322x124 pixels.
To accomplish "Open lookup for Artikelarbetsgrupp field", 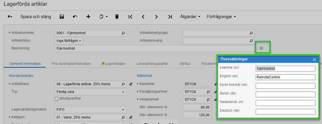I will [x=251, y=33].
